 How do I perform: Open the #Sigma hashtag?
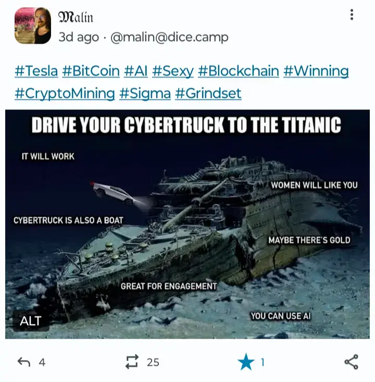[145, 93]
